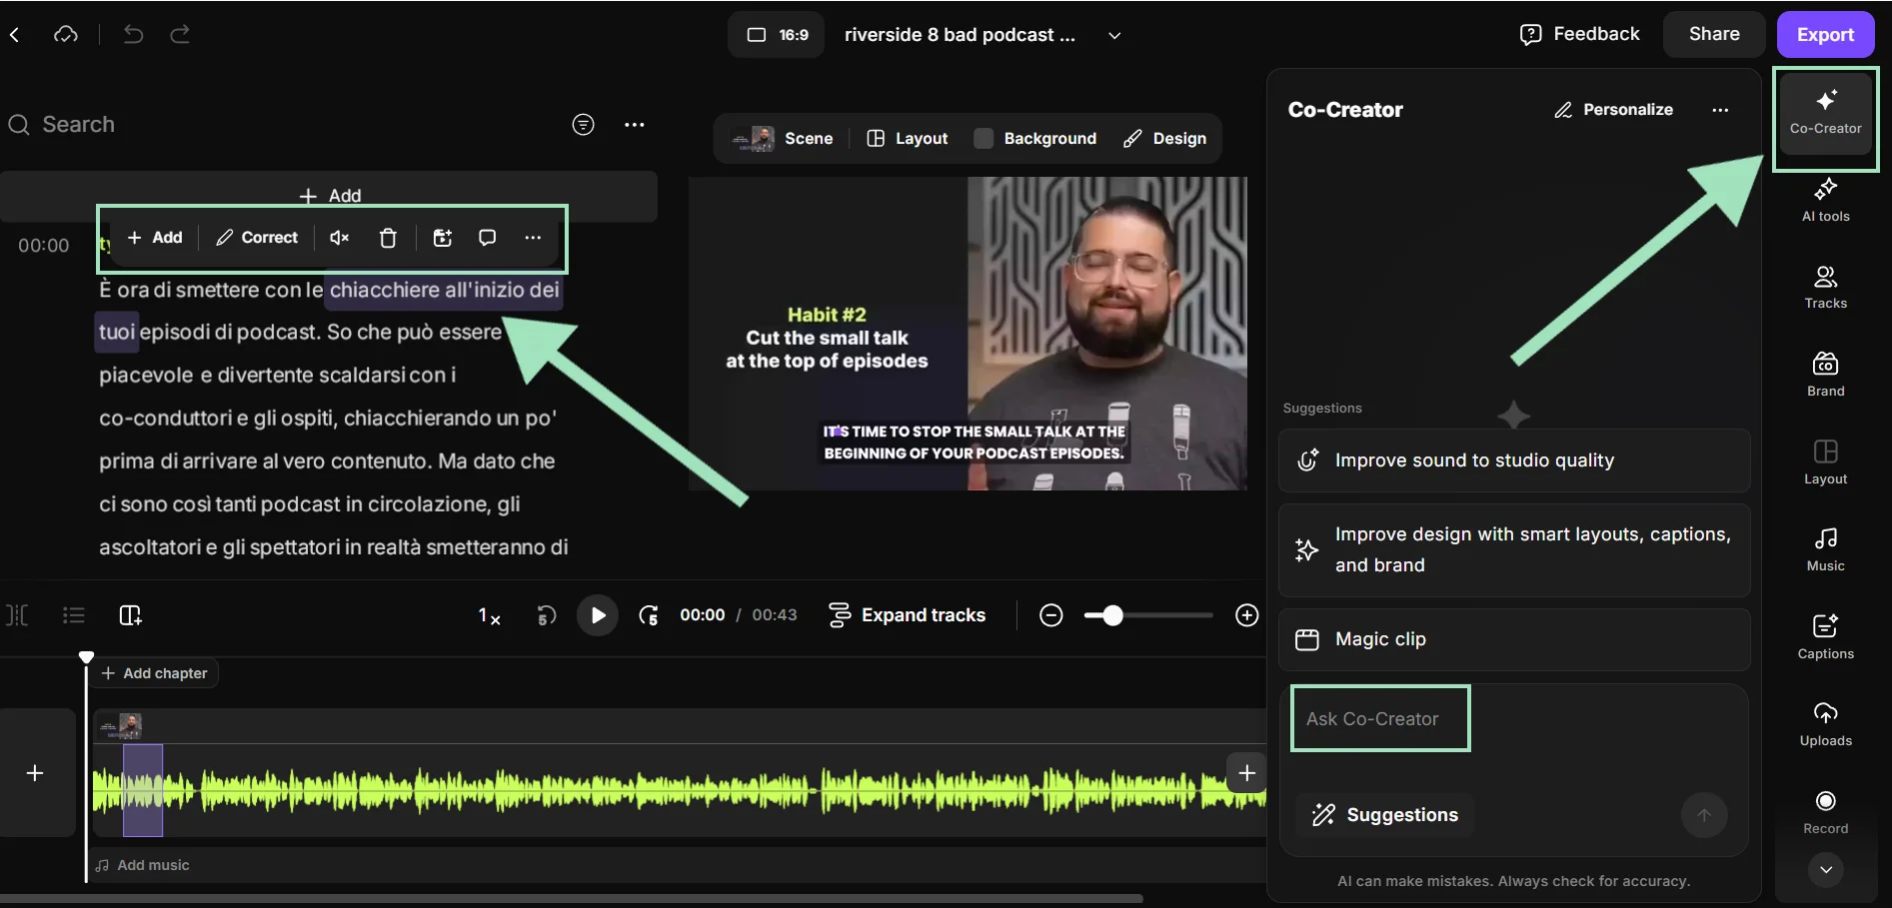
Task: Click Add in the selection toolbar
Action: point(155,238)
